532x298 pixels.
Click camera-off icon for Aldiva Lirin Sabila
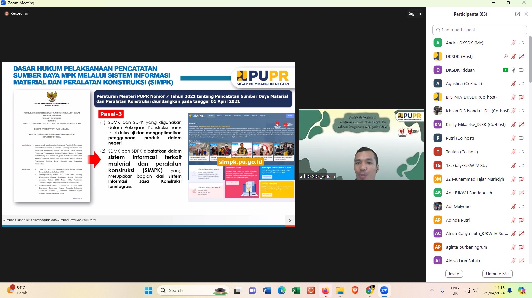[522, 261]
